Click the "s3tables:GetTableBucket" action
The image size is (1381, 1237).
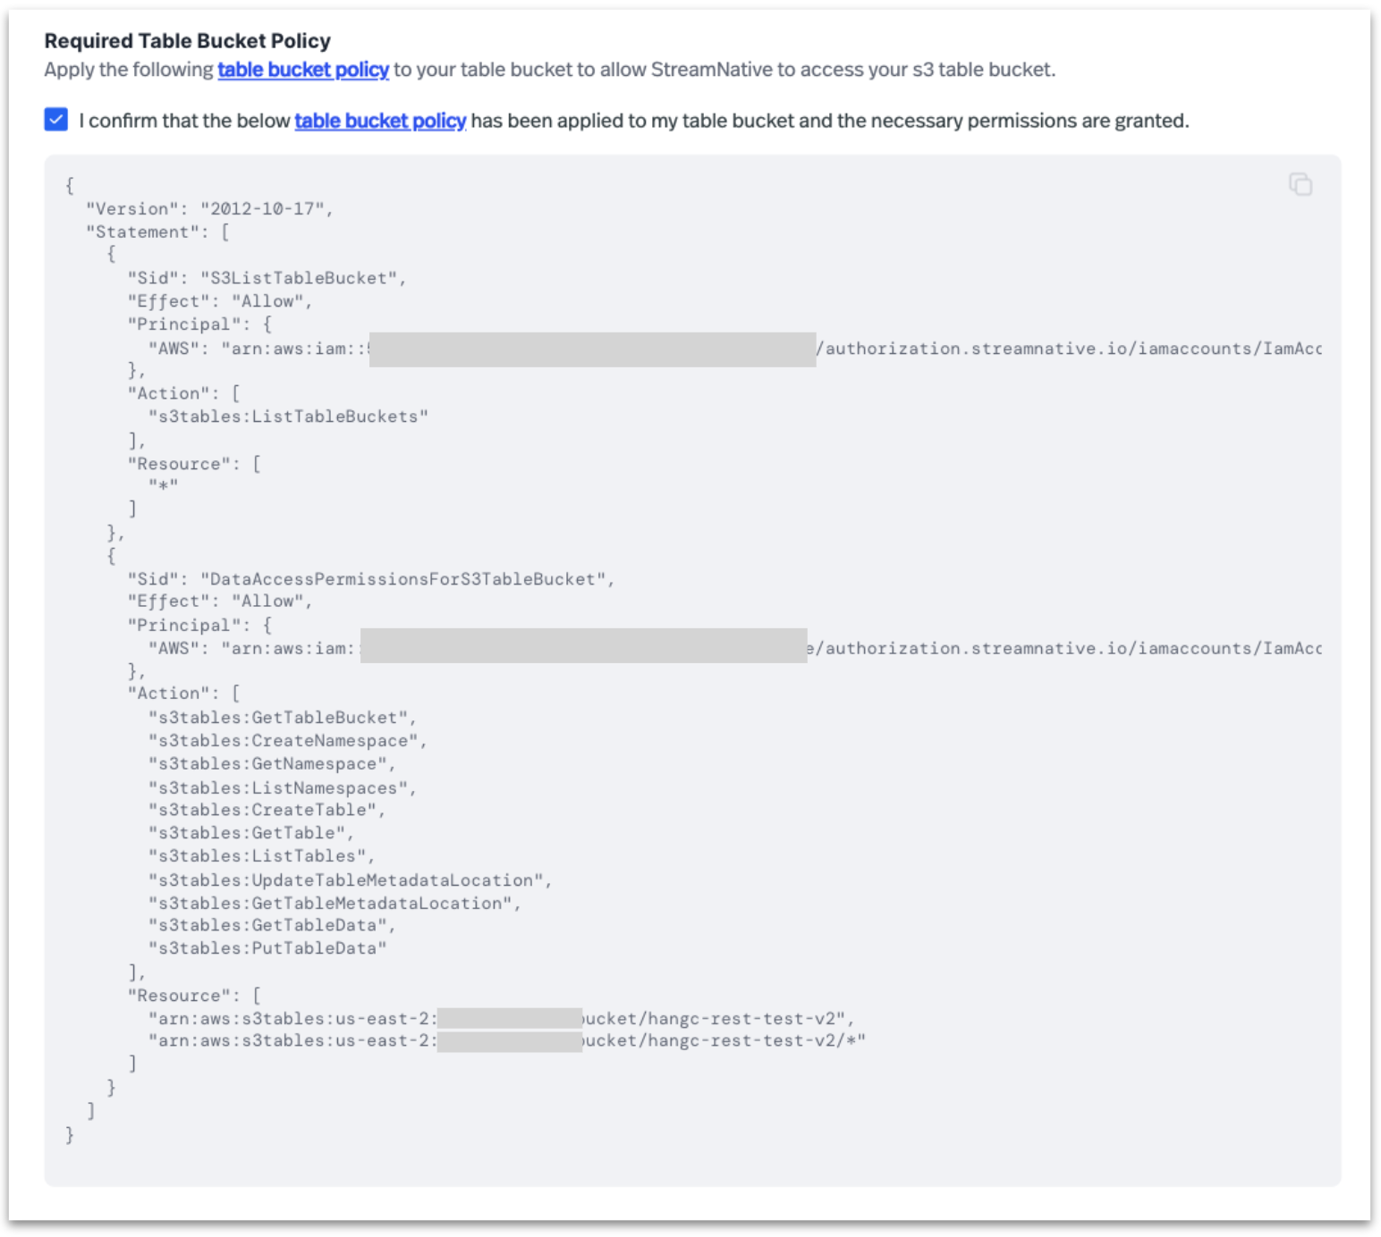pos(283,718)
